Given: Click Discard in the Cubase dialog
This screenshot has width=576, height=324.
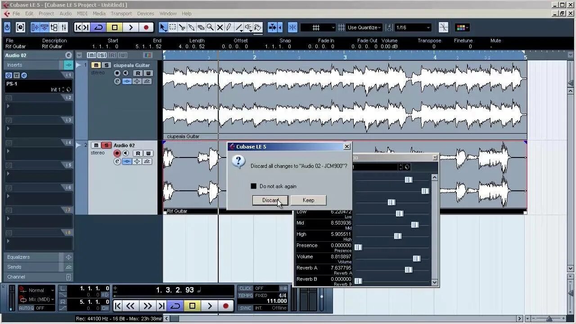Looking at the screenshot, I should [x=270, y=200].
